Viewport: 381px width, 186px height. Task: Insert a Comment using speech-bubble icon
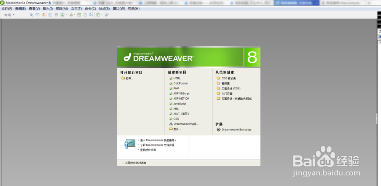point(91,15)
